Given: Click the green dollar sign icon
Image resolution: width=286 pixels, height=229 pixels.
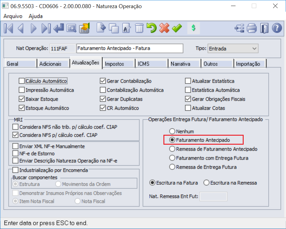Looking at the screenshot, I should point(193,28).
